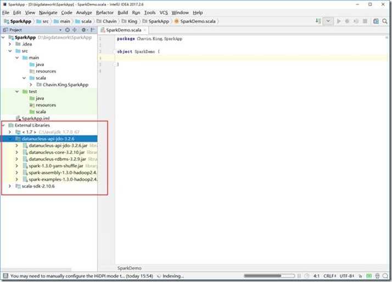Select the resources folder under main

tap(42, 71)
